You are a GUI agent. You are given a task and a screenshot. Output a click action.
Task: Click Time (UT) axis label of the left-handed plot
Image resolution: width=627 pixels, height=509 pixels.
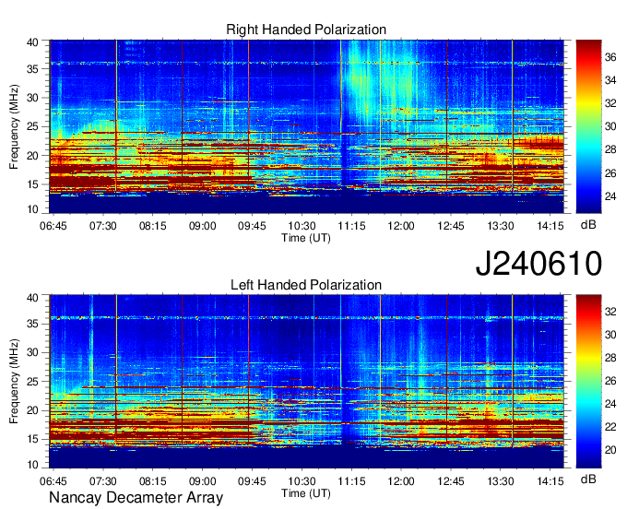point(306,493)
